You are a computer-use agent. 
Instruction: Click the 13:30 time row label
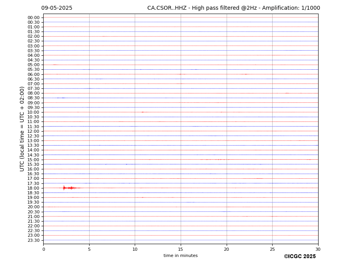click(33, 146)
